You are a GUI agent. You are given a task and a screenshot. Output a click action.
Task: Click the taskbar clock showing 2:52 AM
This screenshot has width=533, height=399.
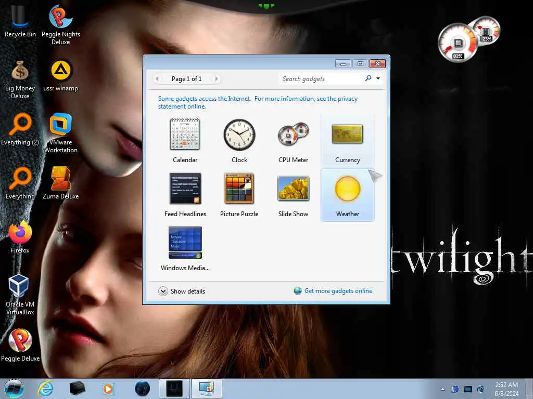[506, 389]
